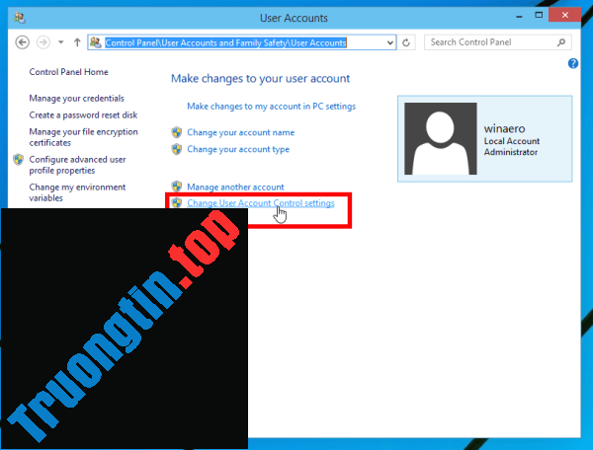Screen dimensions: 593x450
Task: Open Control Panel Home
Action: click(x=68, y=72)
